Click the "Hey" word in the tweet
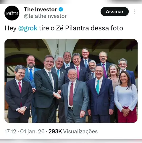The height and width of the screenshot is (143, 142). (11, 28)
